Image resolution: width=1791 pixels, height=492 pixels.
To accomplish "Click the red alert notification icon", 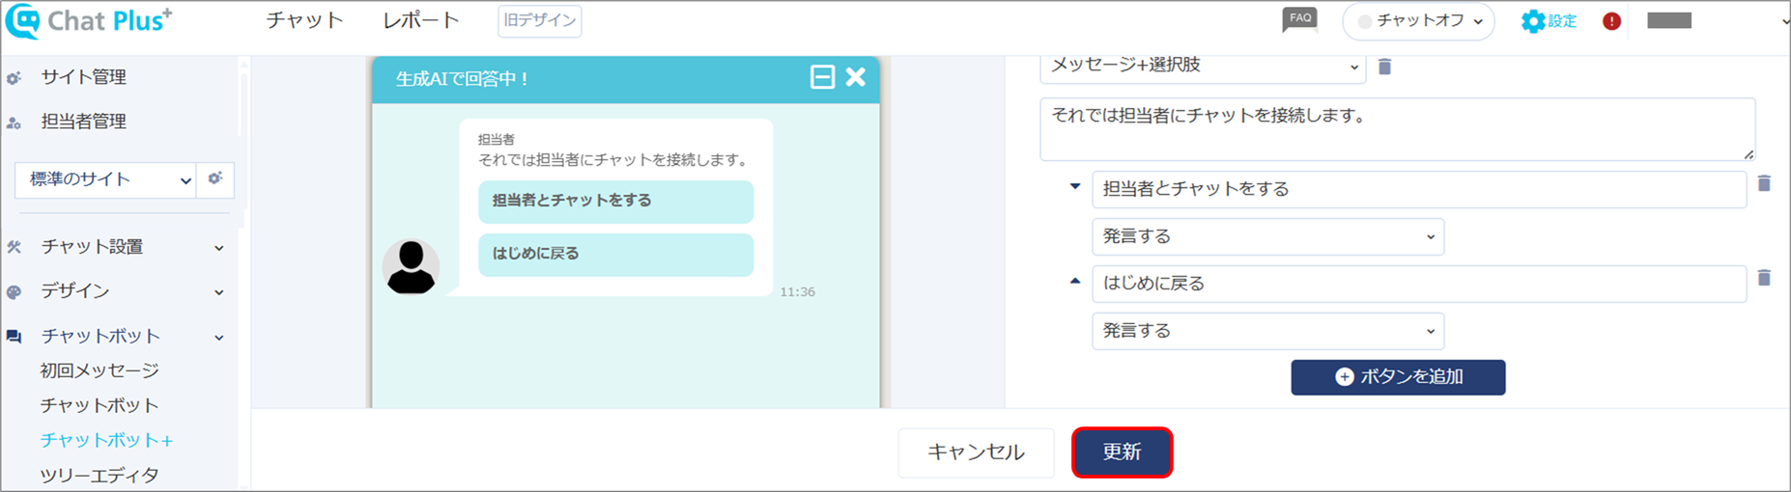I will pos(1611,21).
